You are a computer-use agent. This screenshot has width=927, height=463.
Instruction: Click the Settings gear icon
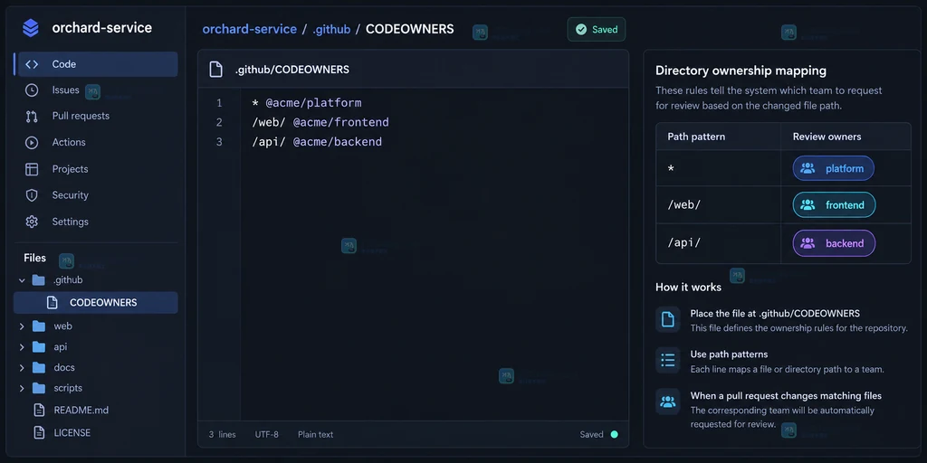pos(32,222)
